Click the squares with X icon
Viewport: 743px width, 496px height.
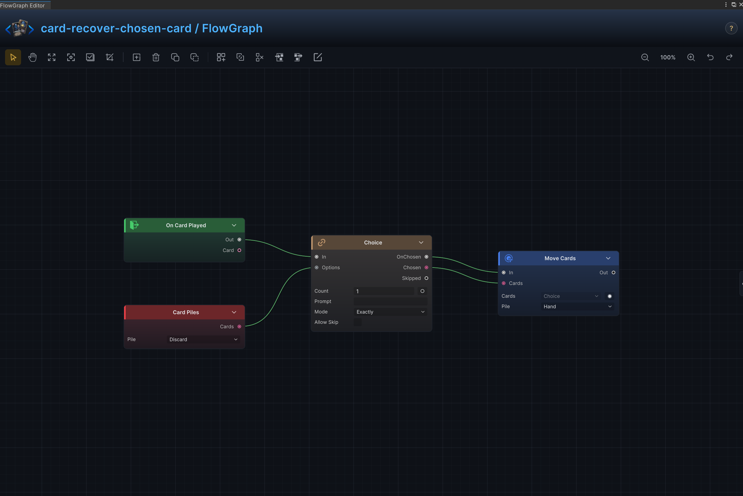tap(260, 57)
